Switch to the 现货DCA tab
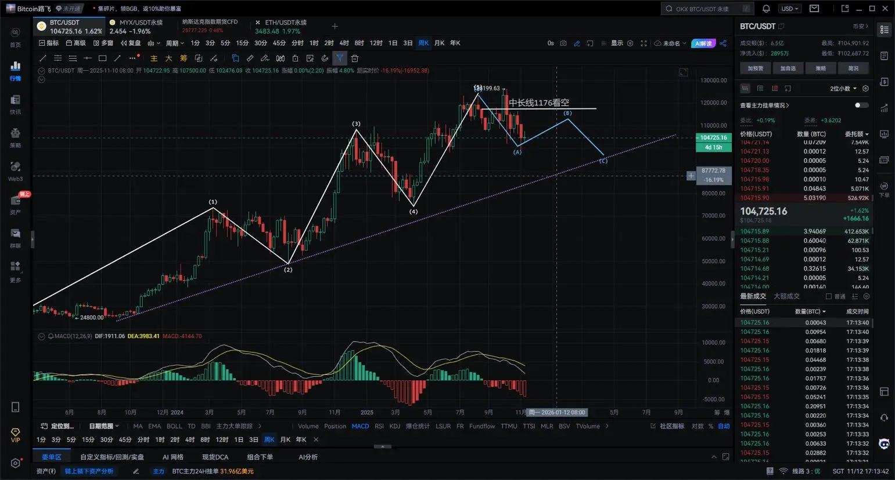 click(x=215, y=457)
